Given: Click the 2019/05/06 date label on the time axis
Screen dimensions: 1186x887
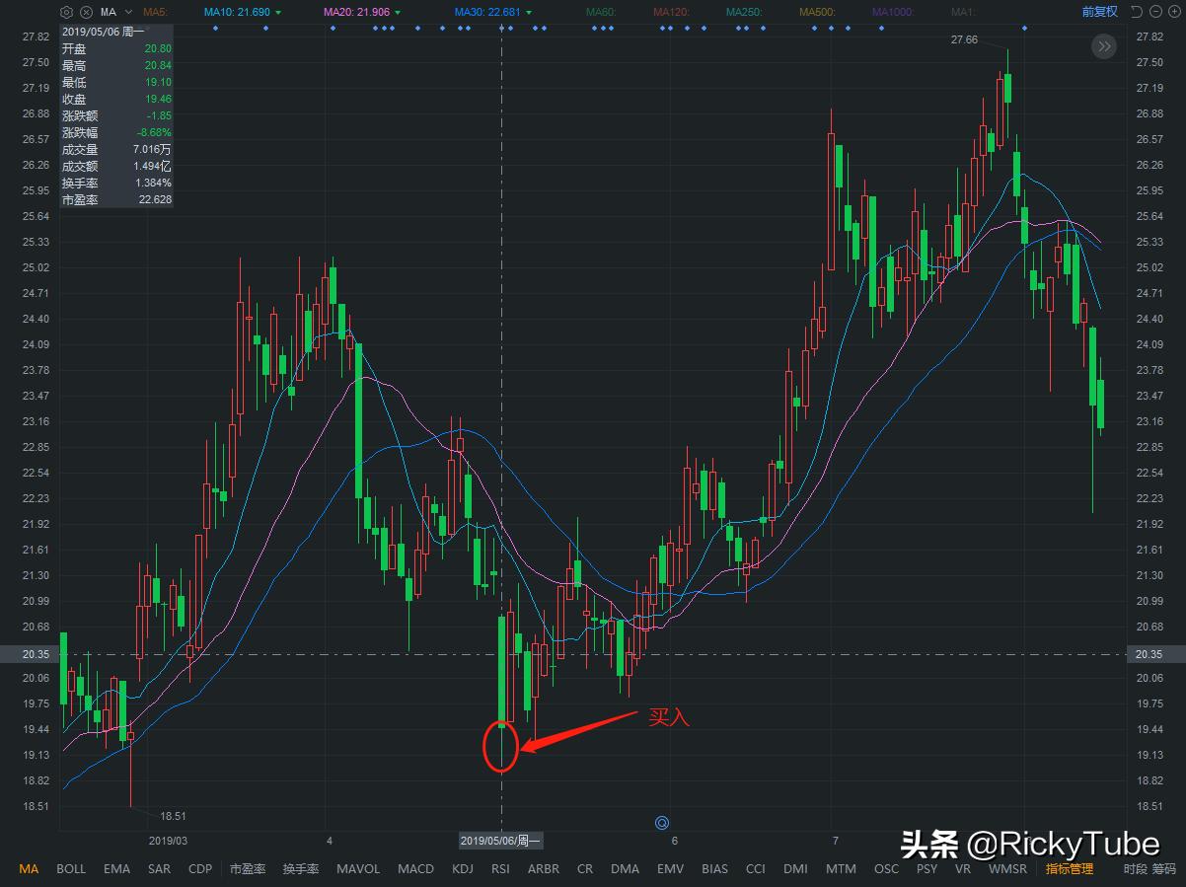Looking at the screenshot, I should tap(501, 841).
